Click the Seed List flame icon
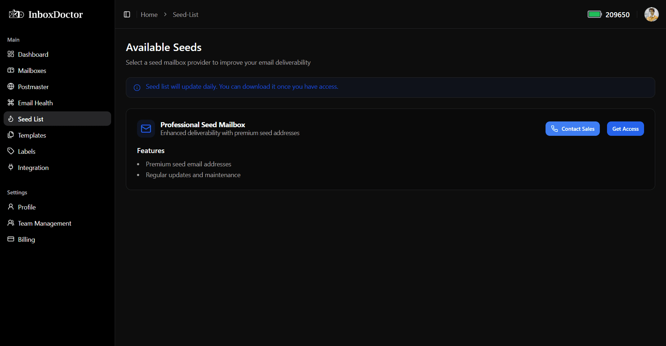The height and width of the screenshot is (346, 666). click(x=11, y=119)
